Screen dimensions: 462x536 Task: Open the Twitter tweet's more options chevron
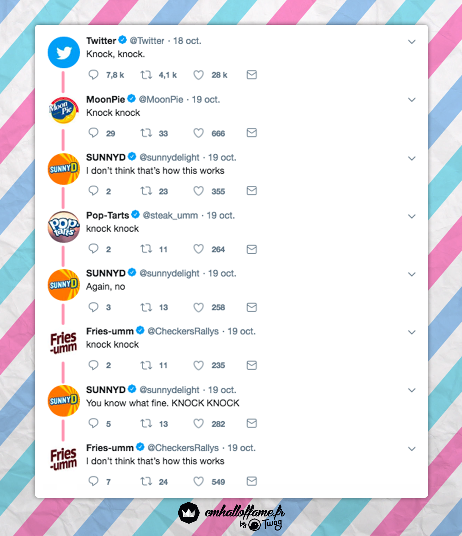[412, 42]
